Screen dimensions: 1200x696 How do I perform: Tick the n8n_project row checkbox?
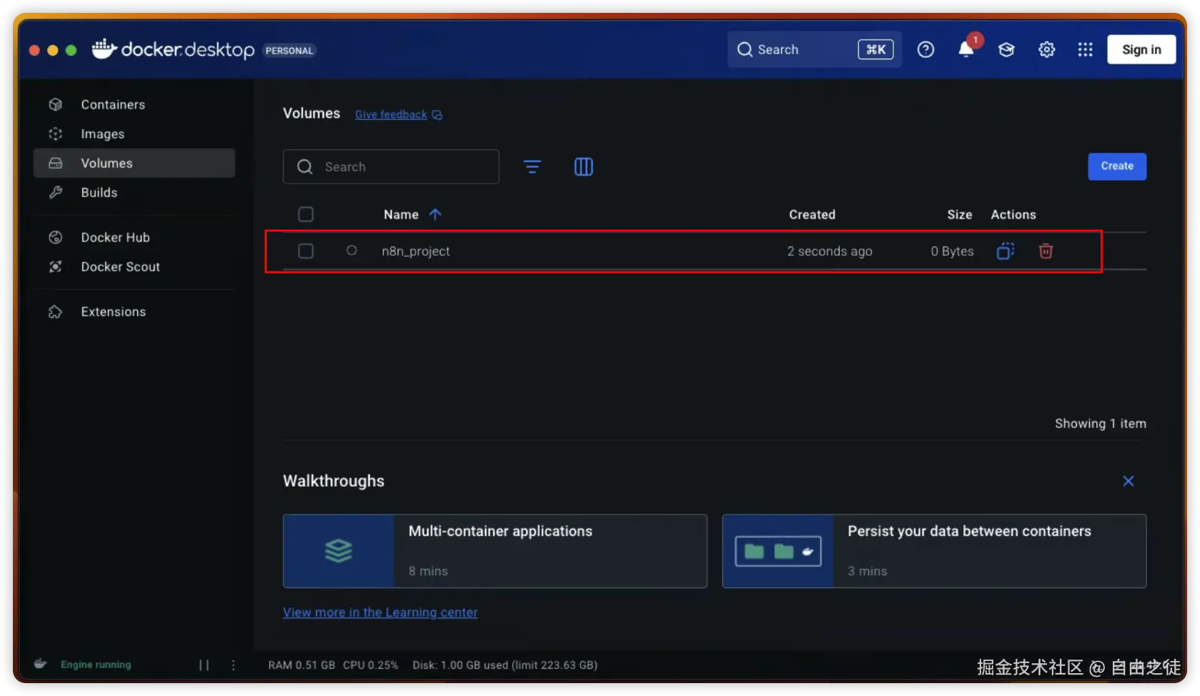pos(306,251)
